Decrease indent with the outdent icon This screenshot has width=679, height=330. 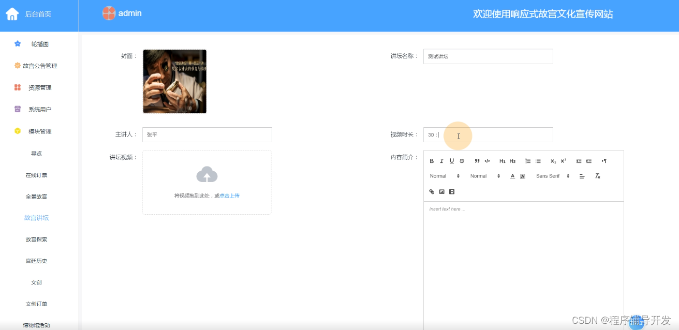579,161
